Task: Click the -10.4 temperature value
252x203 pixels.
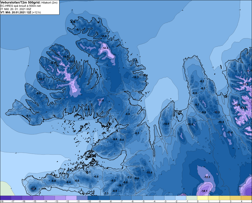Action: coord(149,172)
